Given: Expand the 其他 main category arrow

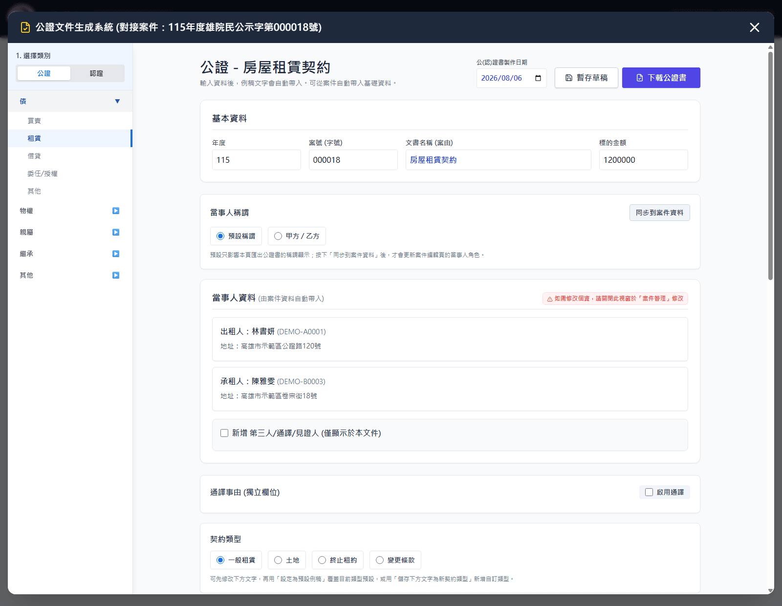Looking at the screenshot, I should pos(116,275).
